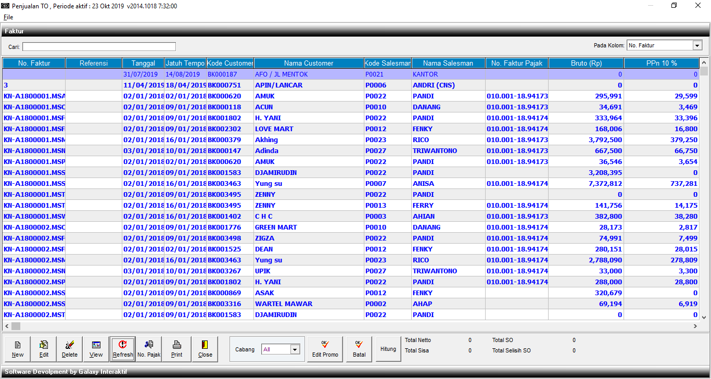This screenshot has width=711, height=379.
Task: Open the View invoice icon button
Action: click(x=96, y=349)
